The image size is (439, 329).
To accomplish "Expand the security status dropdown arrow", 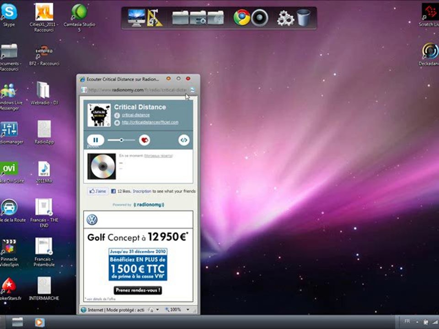I will (x=158, y=310).
